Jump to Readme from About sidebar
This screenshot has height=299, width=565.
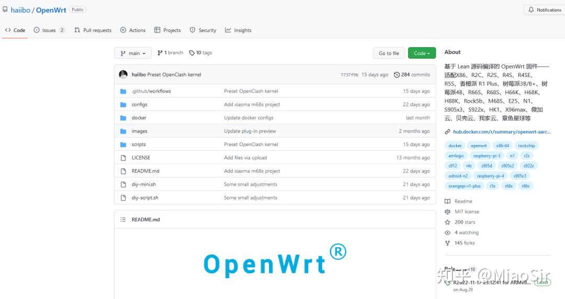[x=459, y=201]
